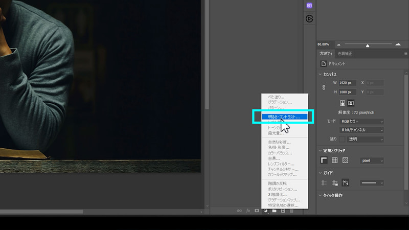Click the new adjustment layer icon
The width and height of the screenshot is (409, 230).
coord(265,211)
